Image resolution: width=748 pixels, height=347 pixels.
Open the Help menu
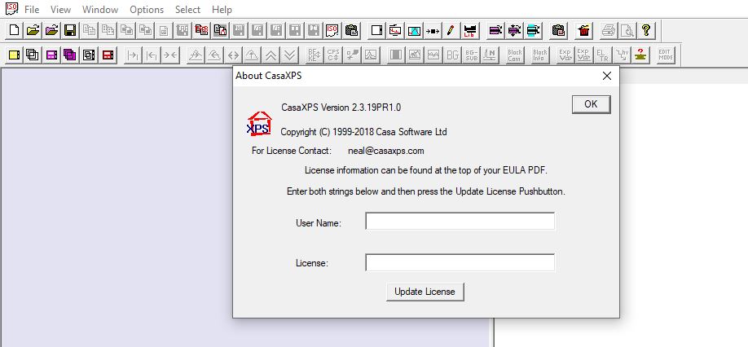[222, 10]
